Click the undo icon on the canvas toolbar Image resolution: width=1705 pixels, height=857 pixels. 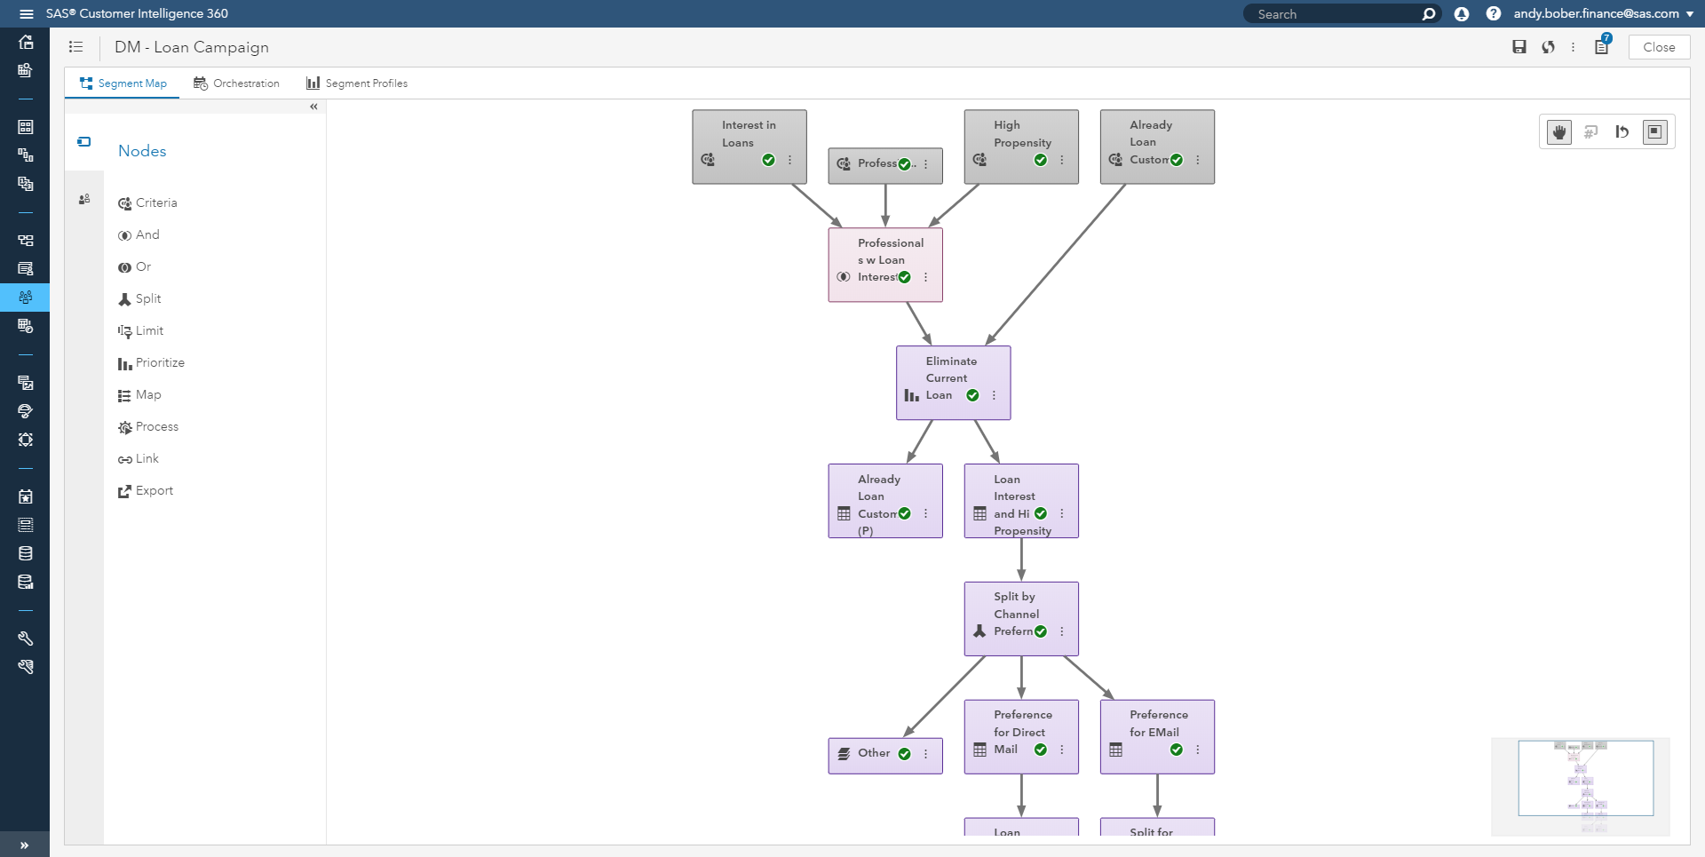pyautogui.click(x=1622, y=131)
